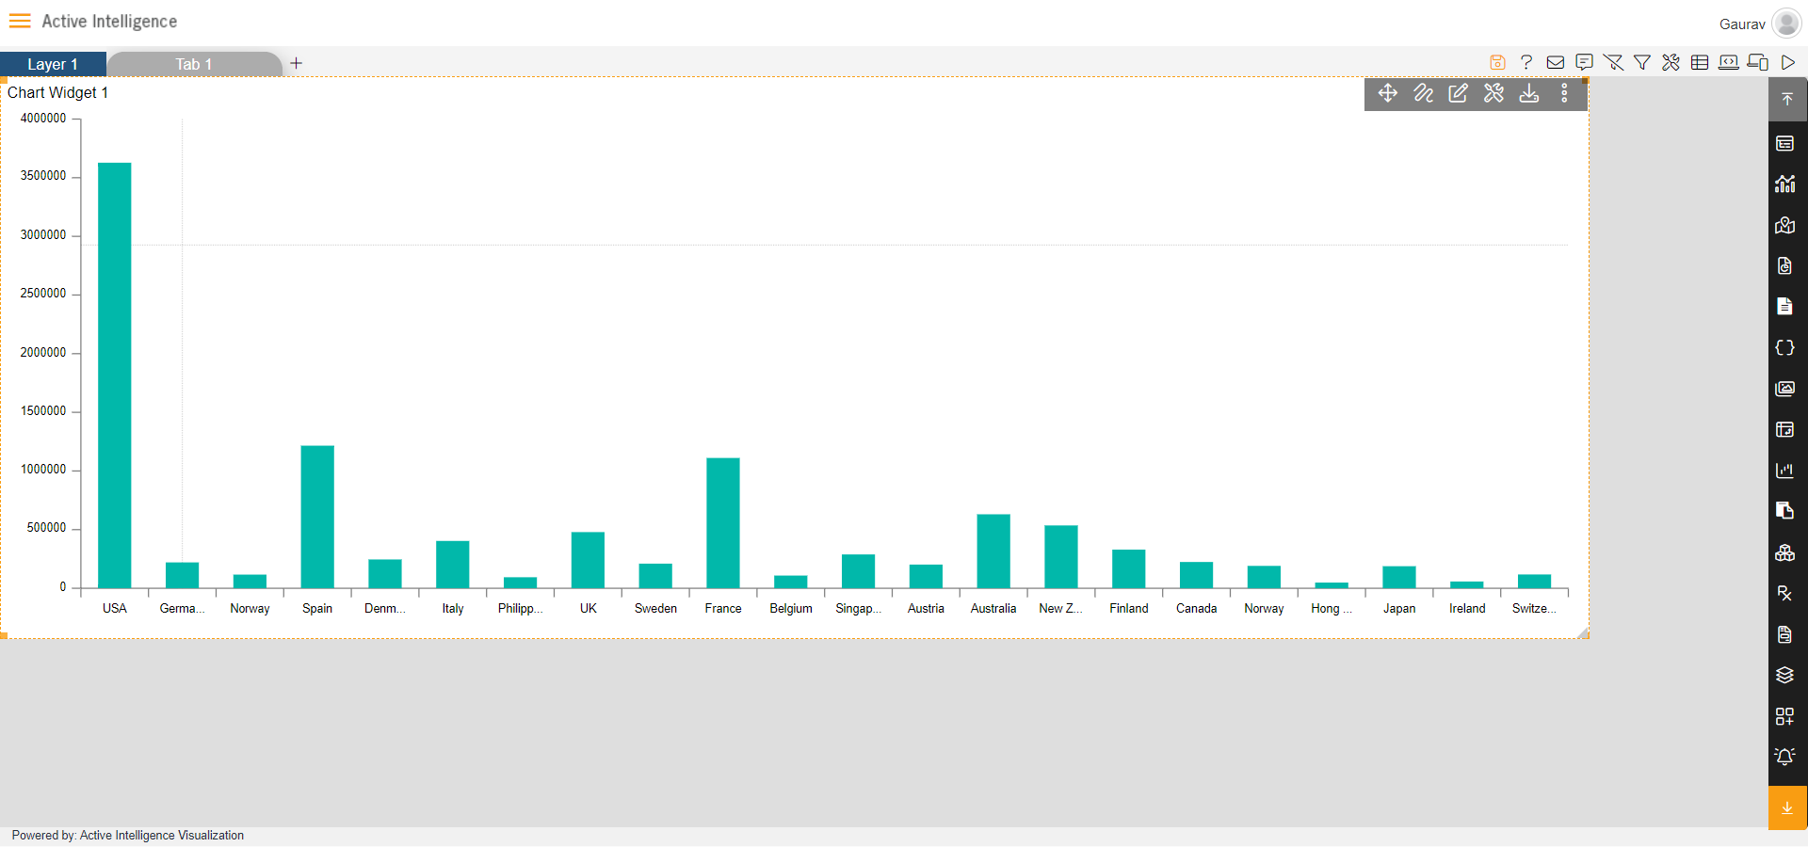This screenshot has width=1808, height=847.
Task: Click the Finland bar in chart
Action: coord(1129,569)
